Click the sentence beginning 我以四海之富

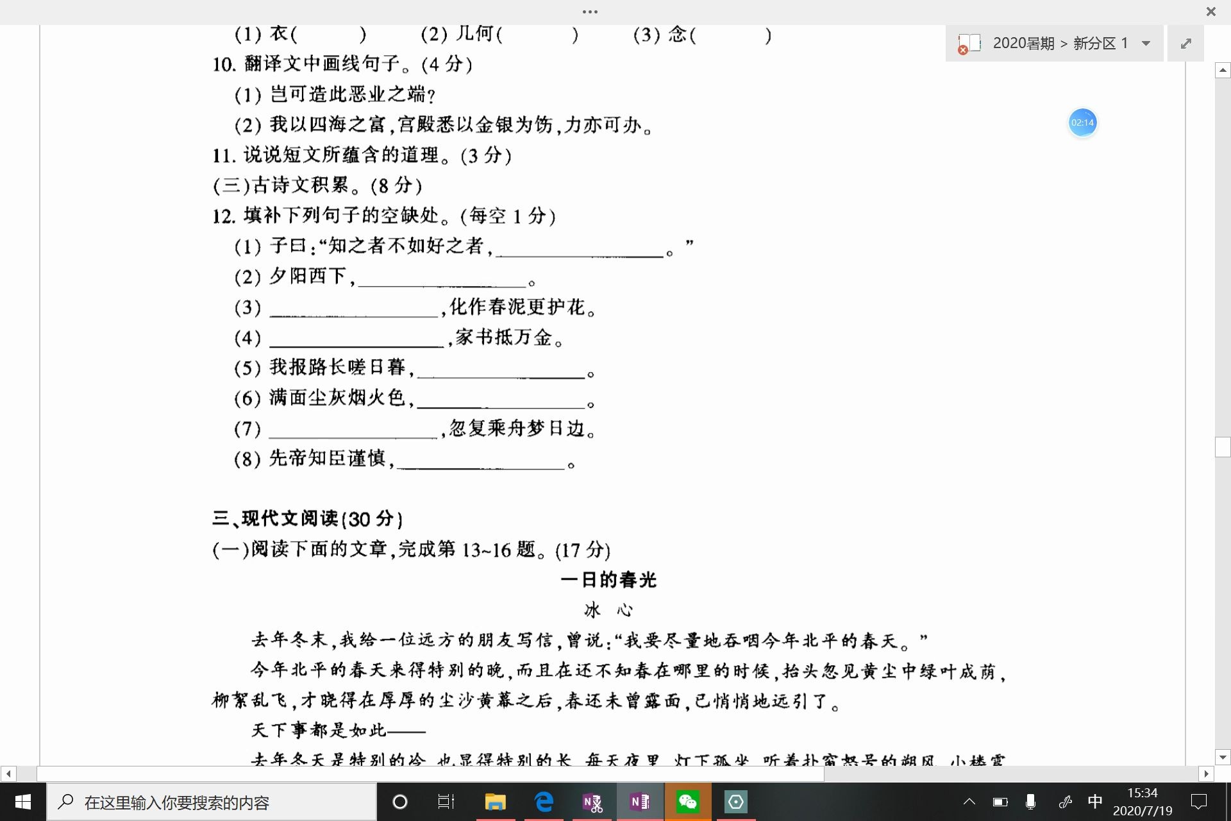coord(461,125)
